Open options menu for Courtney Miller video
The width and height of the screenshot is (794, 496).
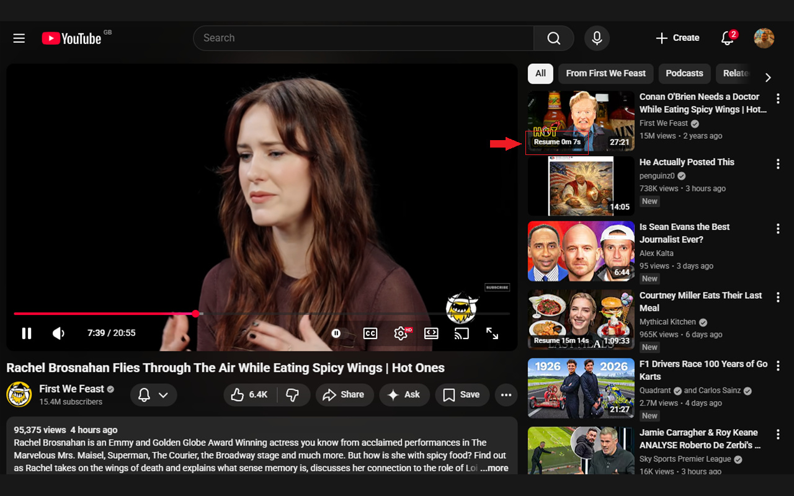pos(778,298)
